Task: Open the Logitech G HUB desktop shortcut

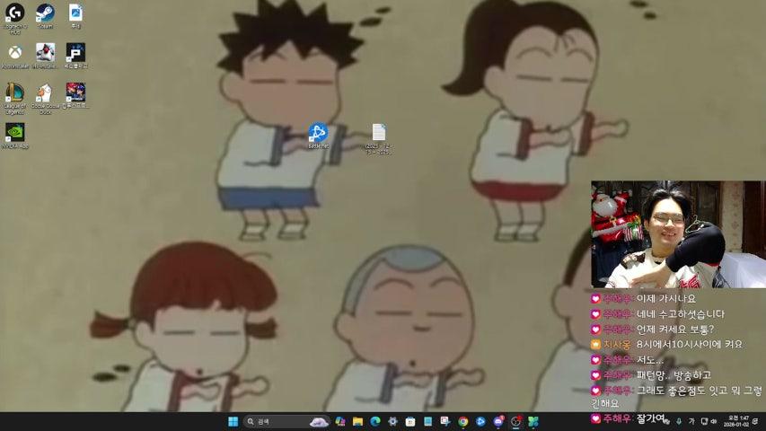Action: tap(15, 17)
